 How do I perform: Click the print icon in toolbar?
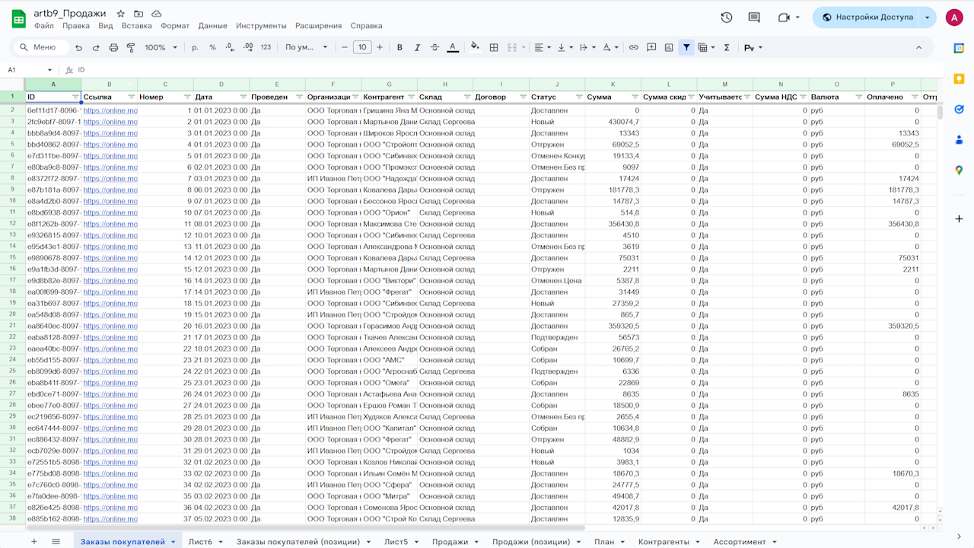click(x=113, y=47)
